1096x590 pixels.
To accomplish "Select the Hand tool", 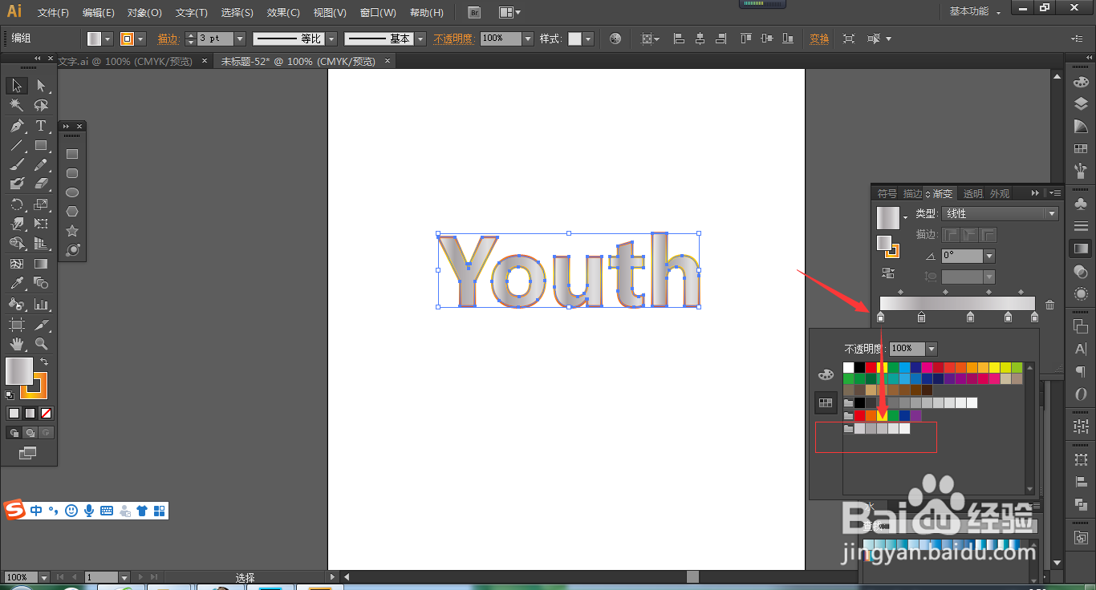I will pos(17,344).
